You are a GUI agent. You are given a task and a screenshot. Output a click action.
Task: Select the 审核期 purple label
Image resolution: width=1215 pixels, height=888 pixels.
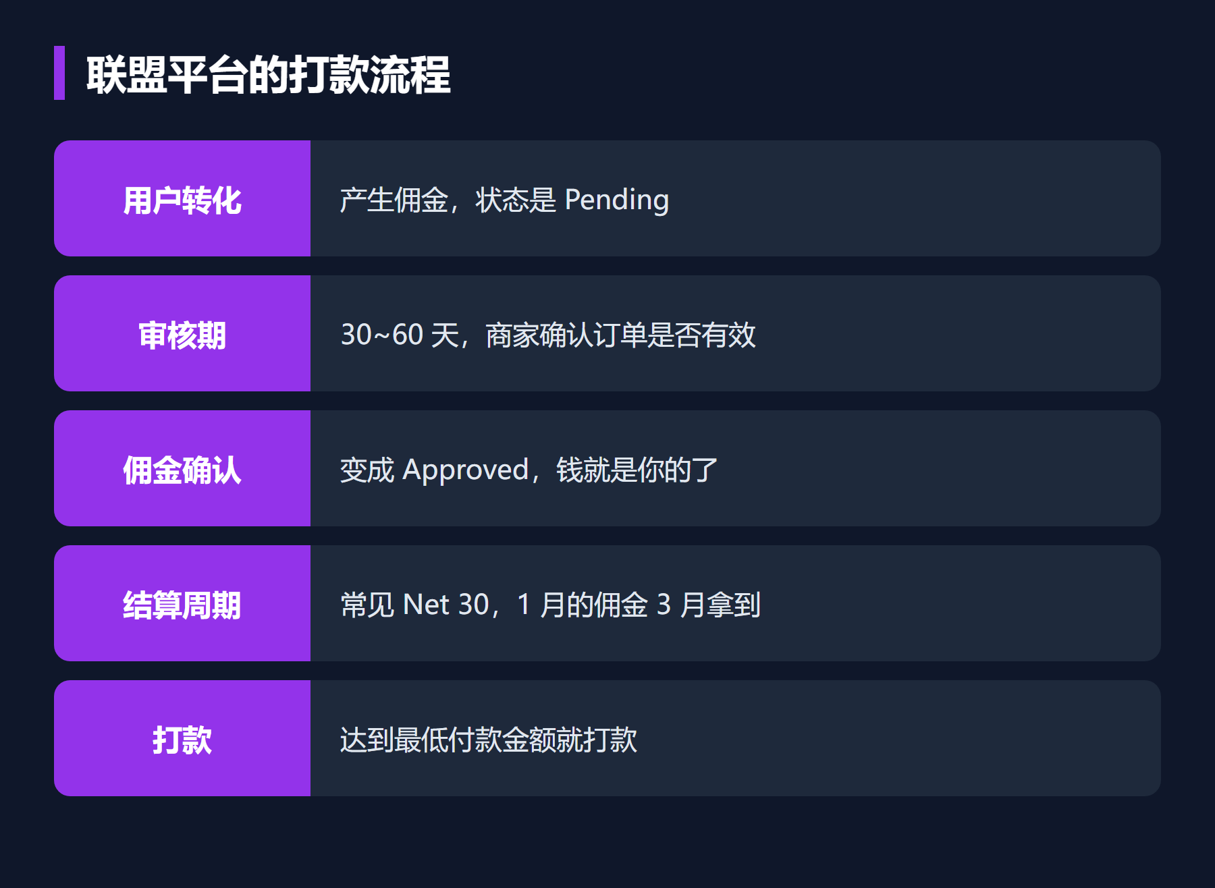click(182, 333)
